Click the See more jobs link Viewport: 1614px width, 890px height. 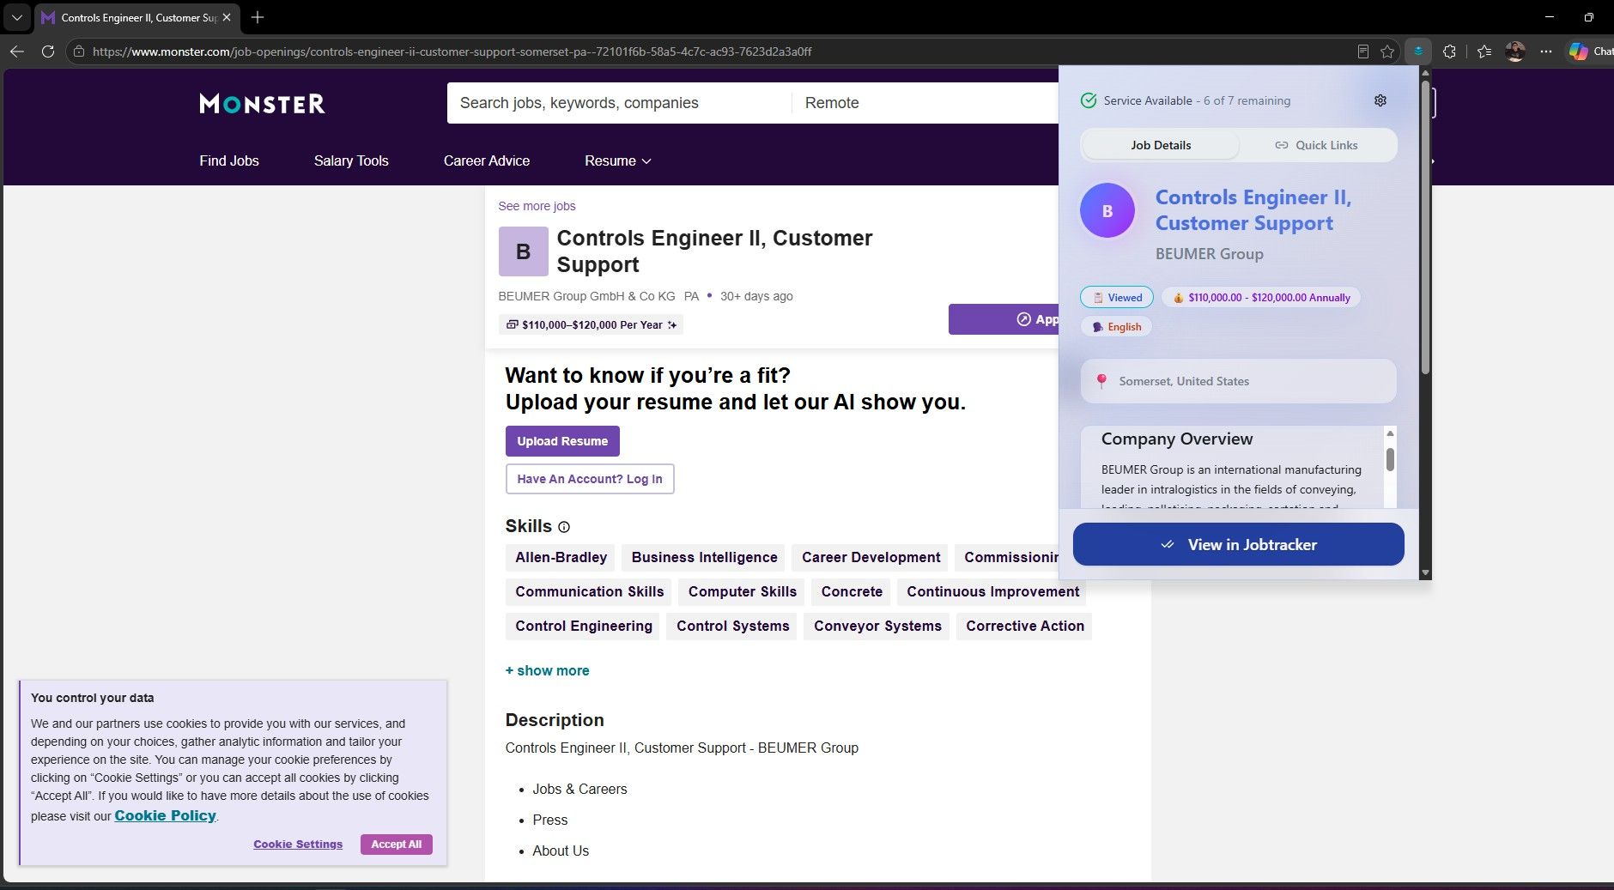tap(537, 206)
